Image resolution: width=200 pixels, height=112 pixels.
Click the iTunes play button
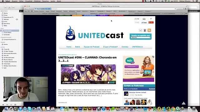(9, 7)
